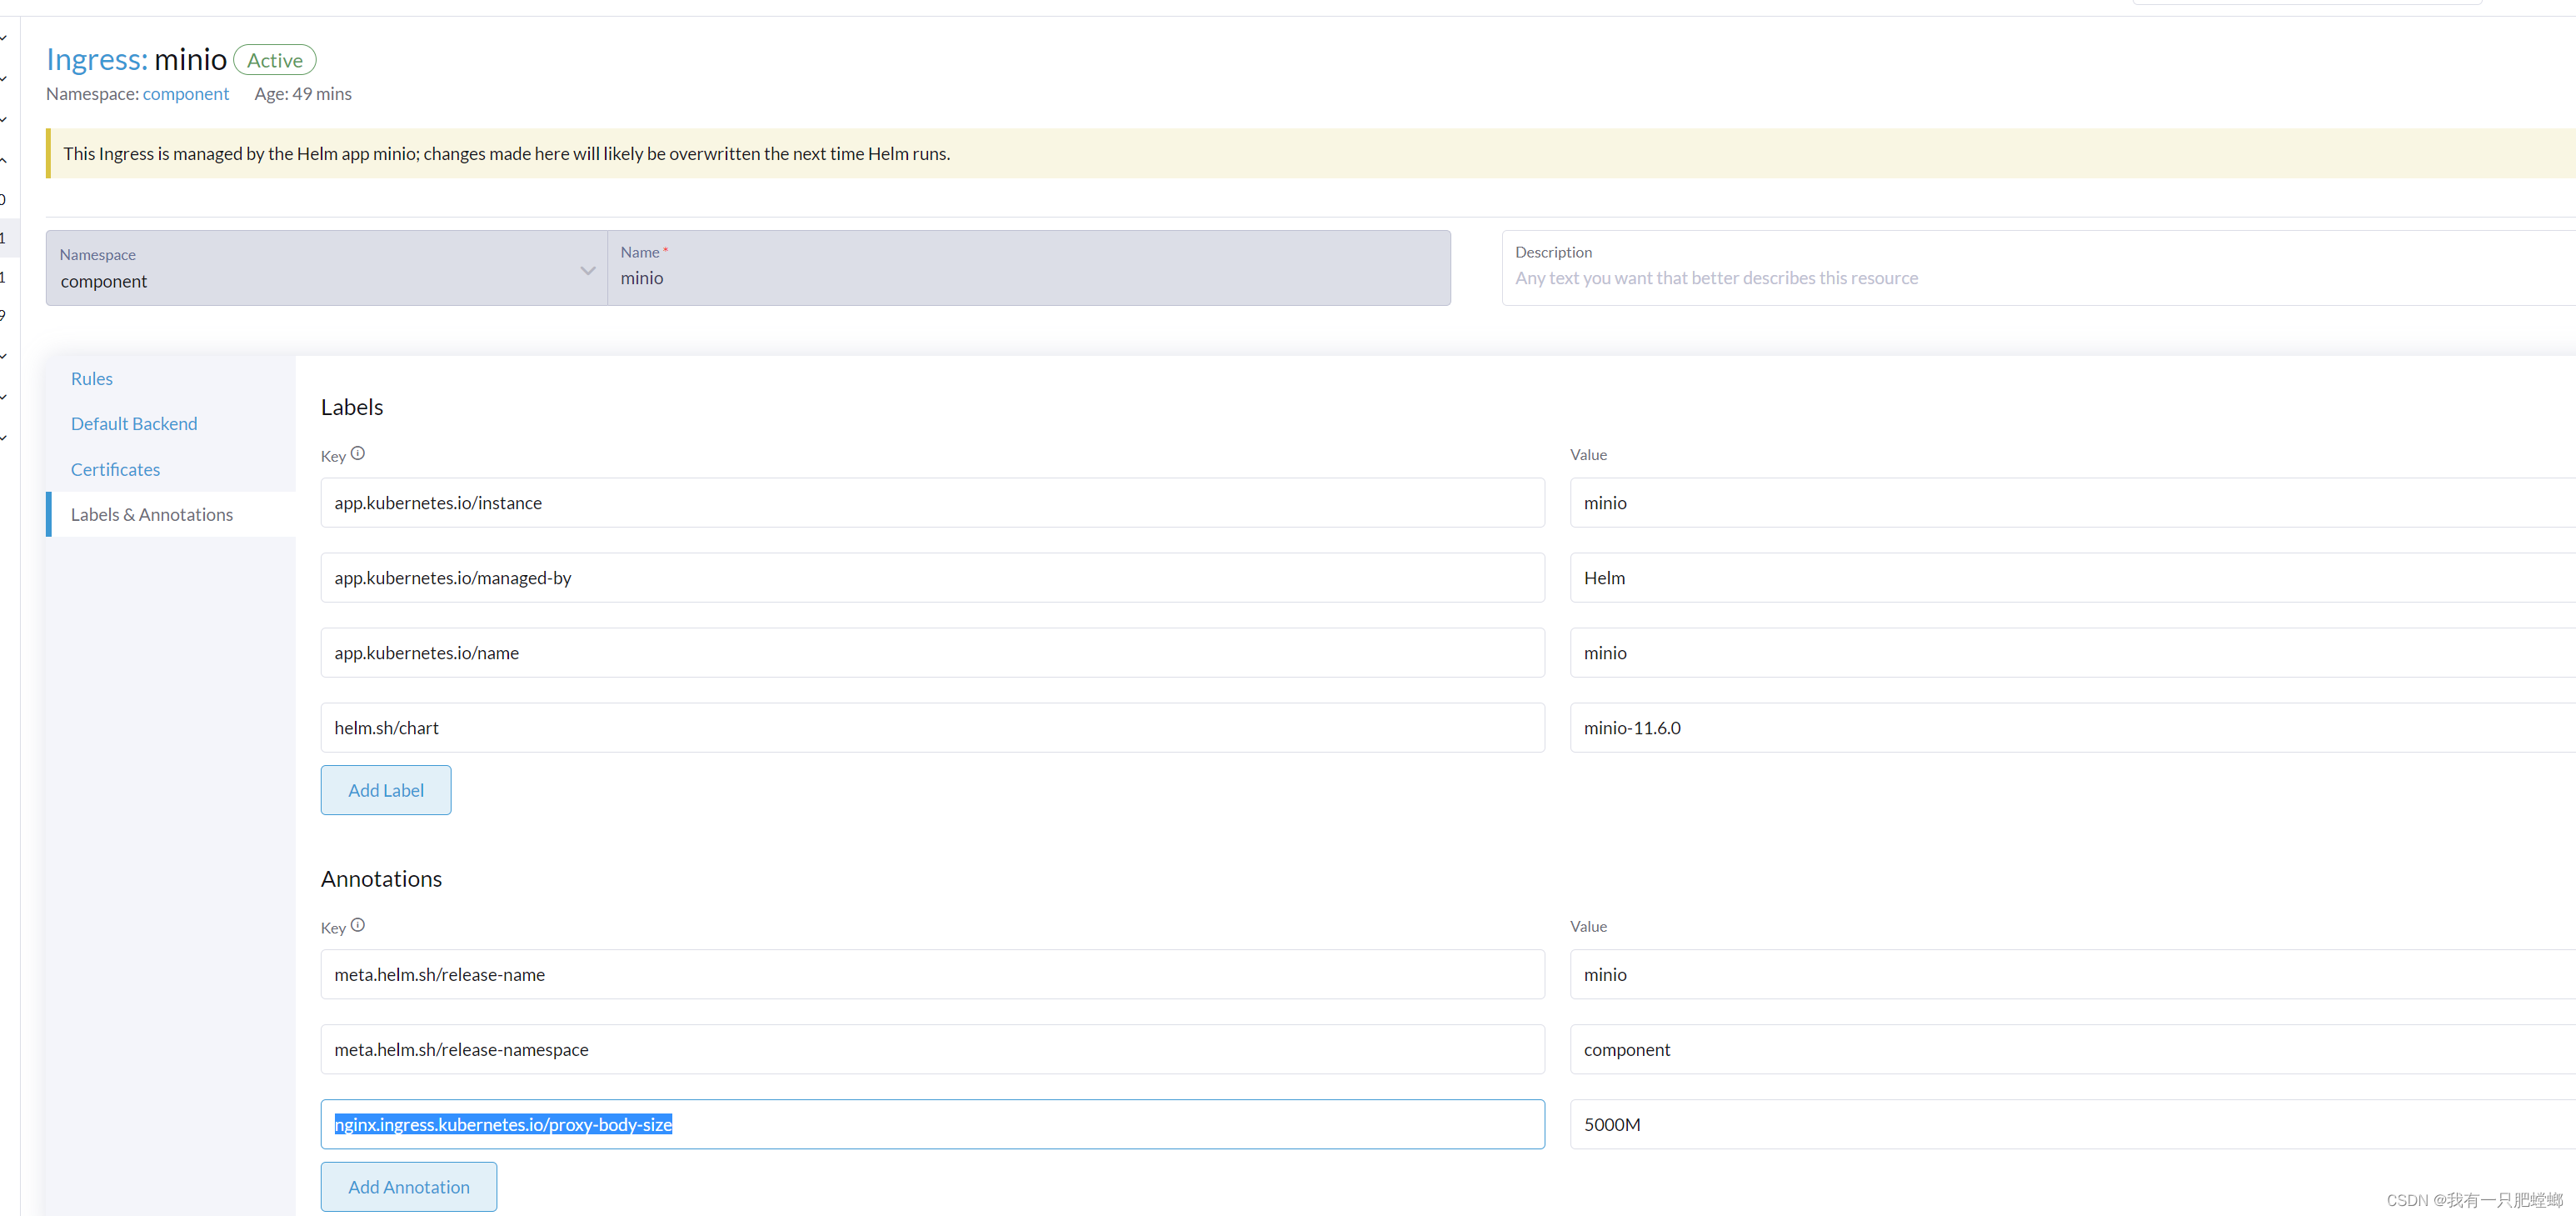Click the minio-11.6.0 label value field
Image resolution: width=2576 pixels, height=1216 pixels.
coord(2070,728)
